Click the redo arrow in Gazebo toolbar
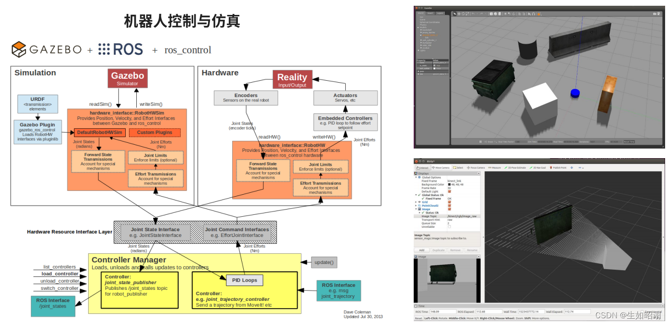This screenshot has height=324, width=668. tap(481, 14)
